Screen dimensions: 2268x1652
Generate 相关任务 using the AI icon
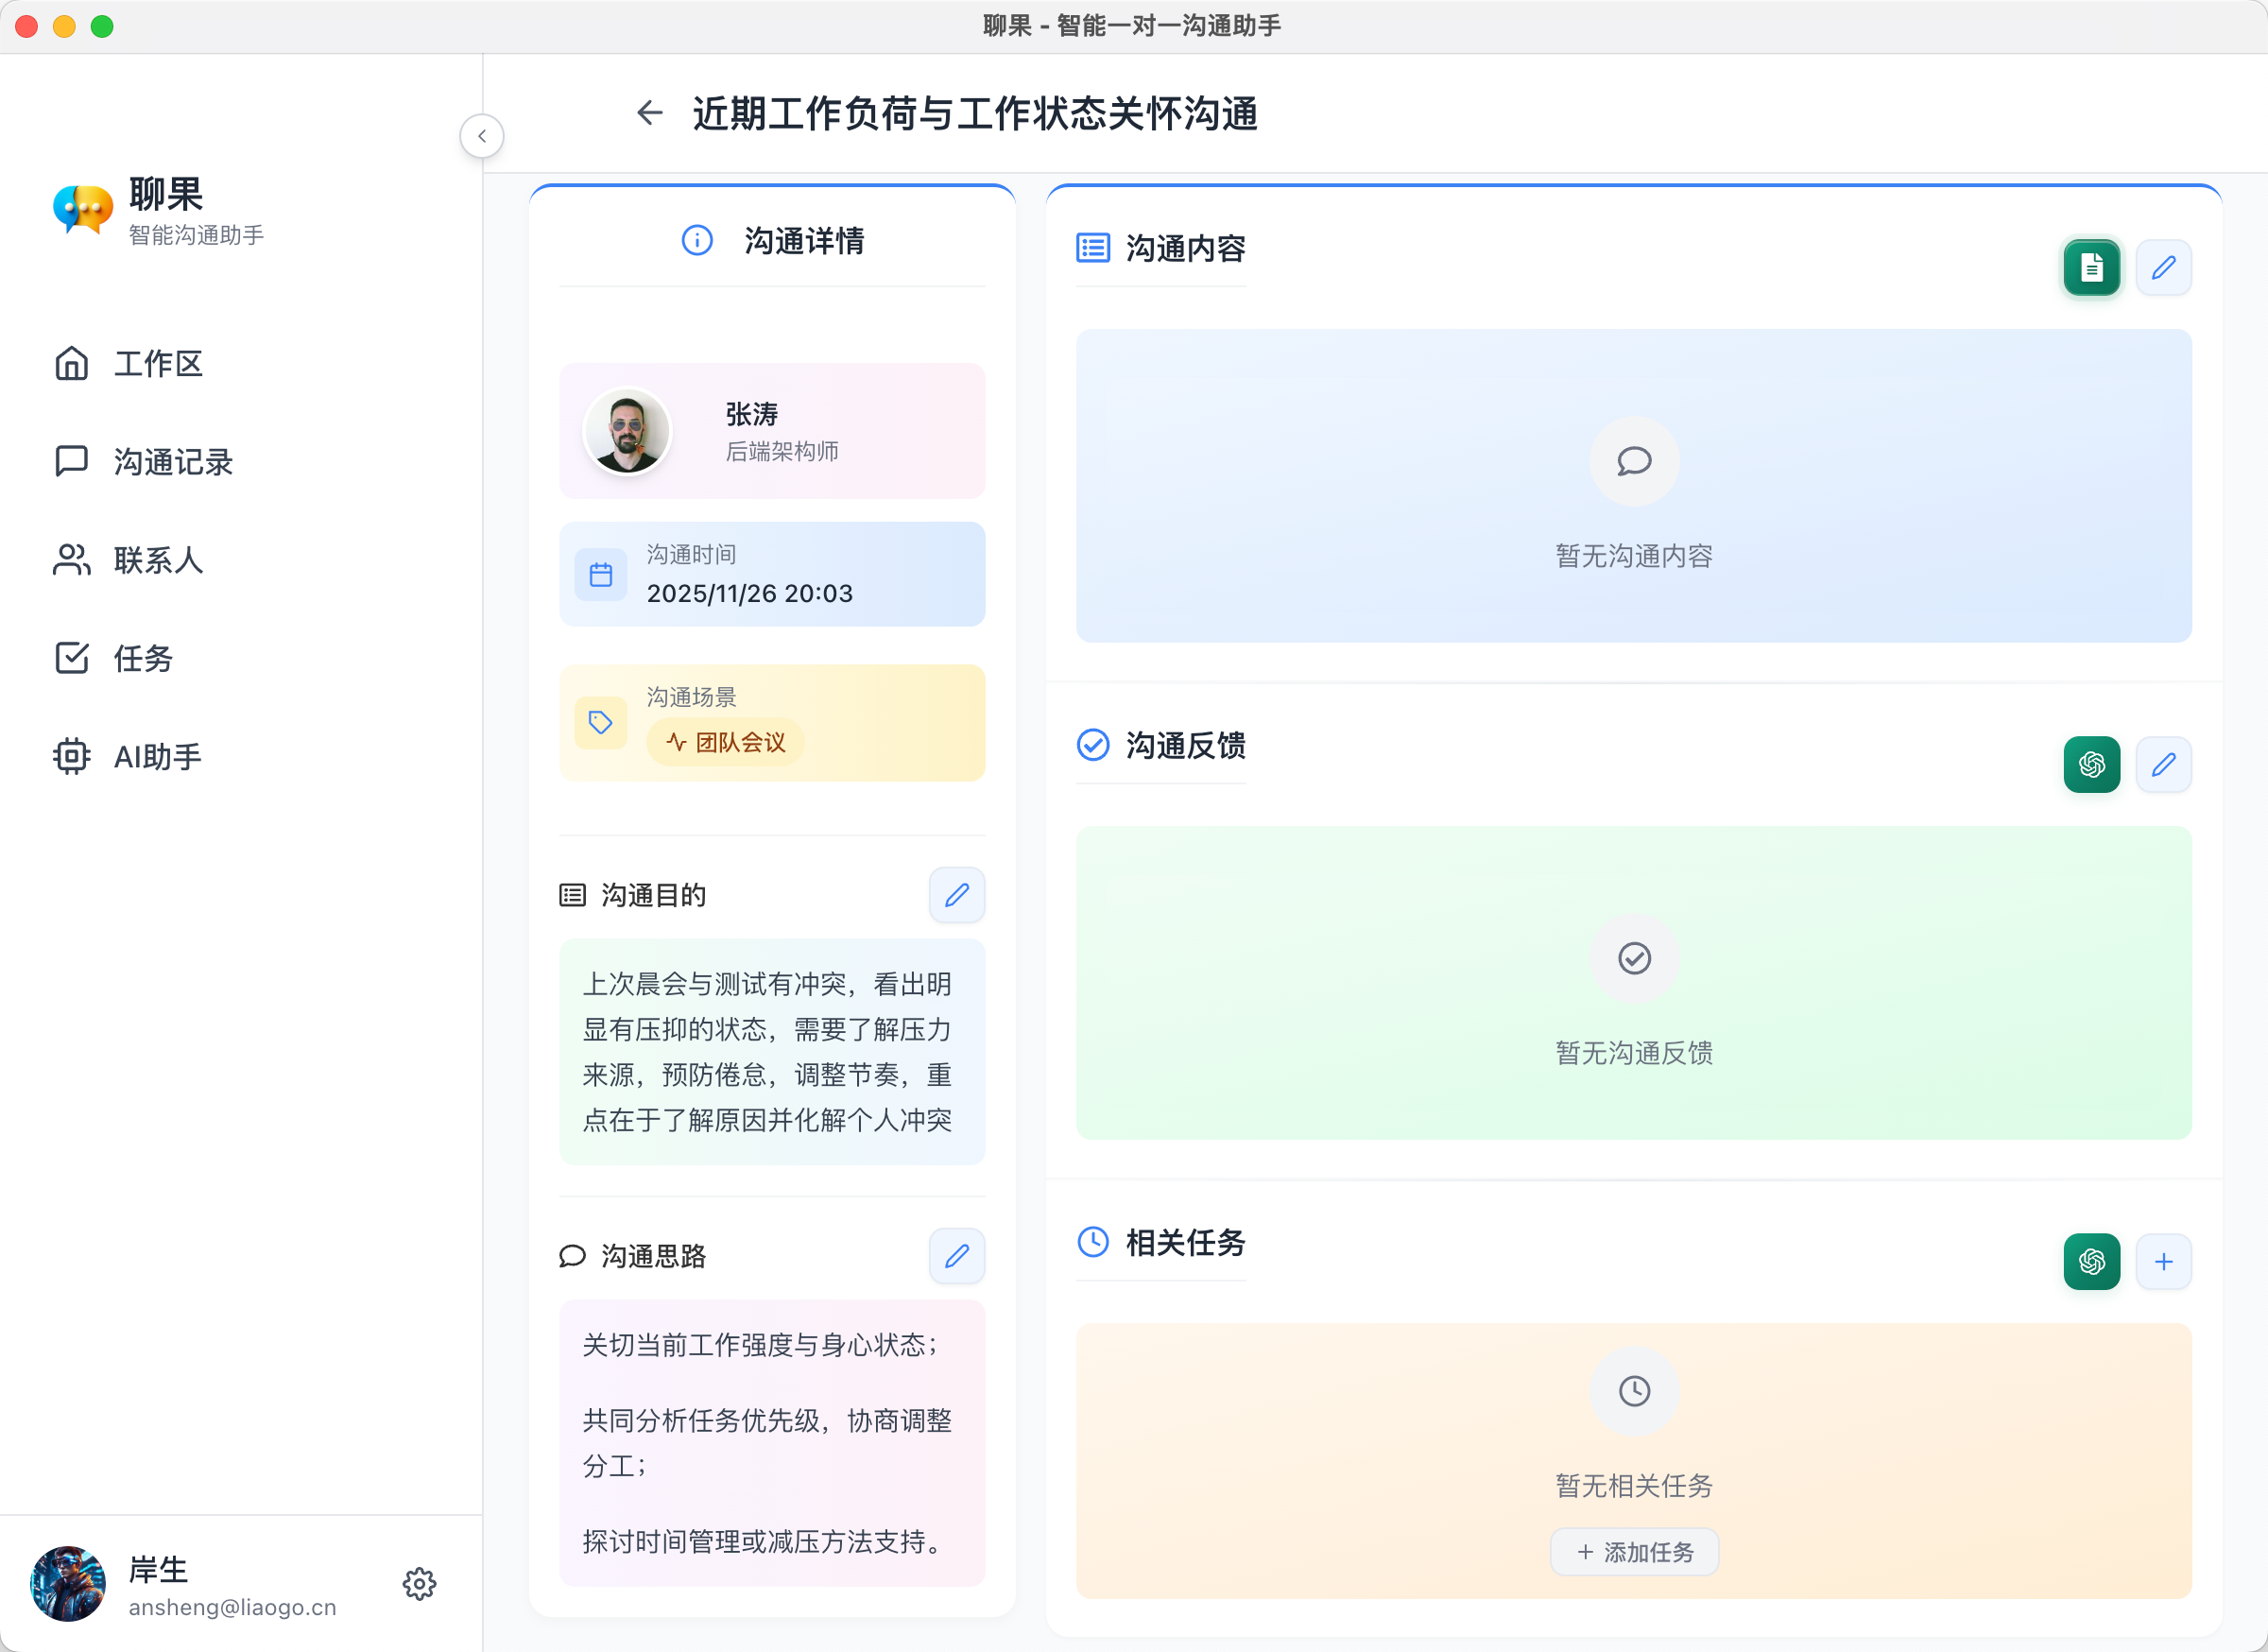pos(2091,1261)
